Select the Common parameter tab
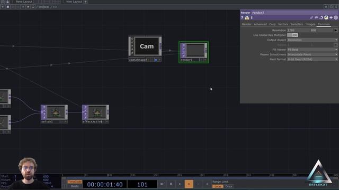 [x=324, y=24]
